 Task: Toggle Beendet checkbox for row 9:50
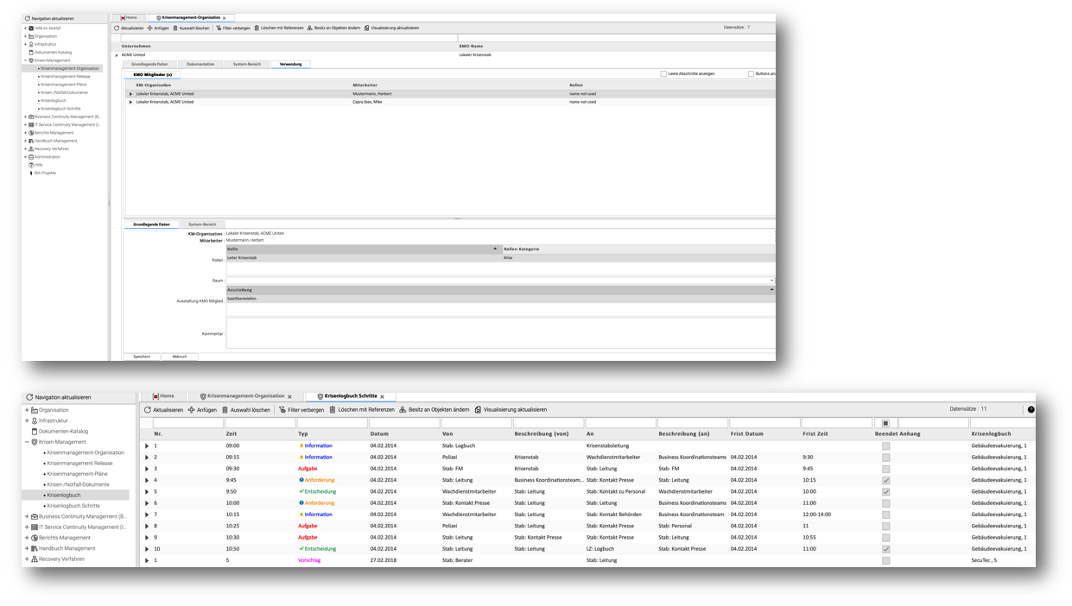885,491
